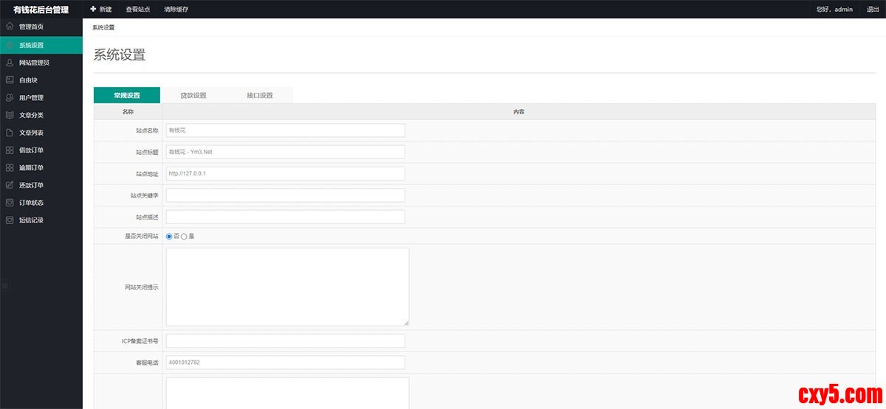886x409 pixels.
Task: Click the edit icon for 还款订单
Action: coord(10,185)
